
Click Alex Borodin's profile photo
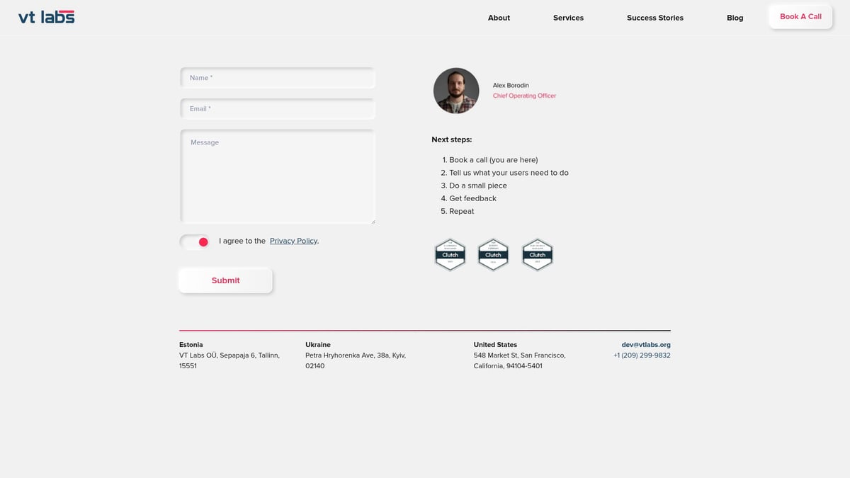[x=455, y=90]
